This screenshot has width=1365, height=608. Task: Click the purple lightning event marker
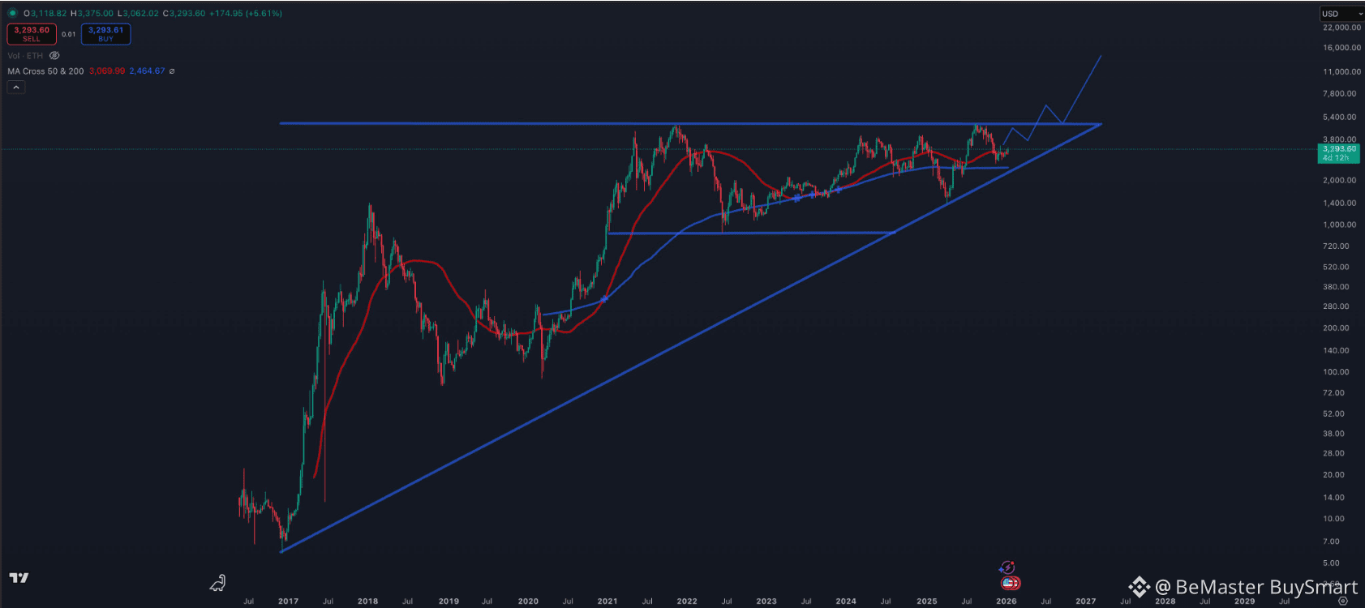coord(1007,567)
